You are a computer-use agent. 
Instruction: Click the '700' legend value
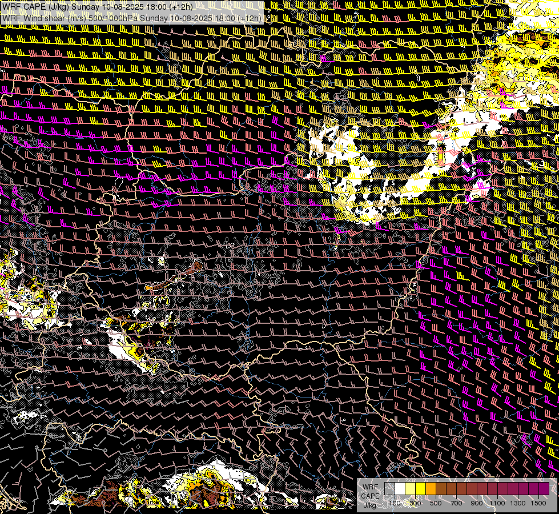pos(456,503)
